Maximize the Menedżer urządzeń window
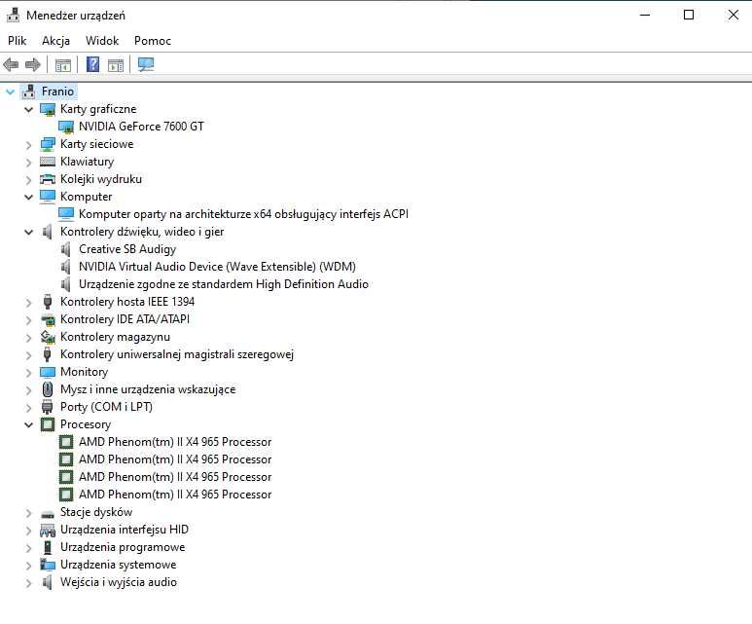The width and height of the screenshot is (752, 624). coord(689,15)
